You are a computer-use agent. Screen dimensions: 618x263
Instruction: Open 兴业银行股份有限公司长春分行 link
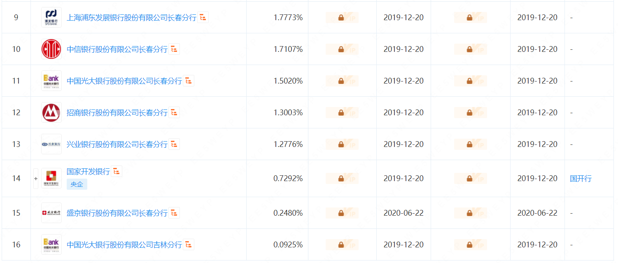click(x=117, y=144)
